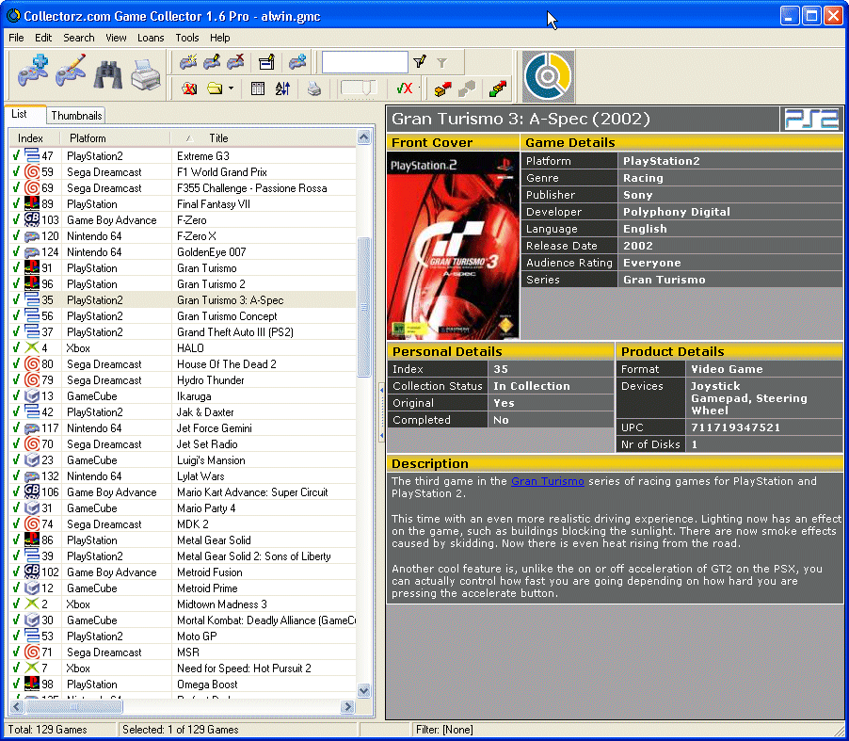Click the small new game icon with spark

(188, 62)
